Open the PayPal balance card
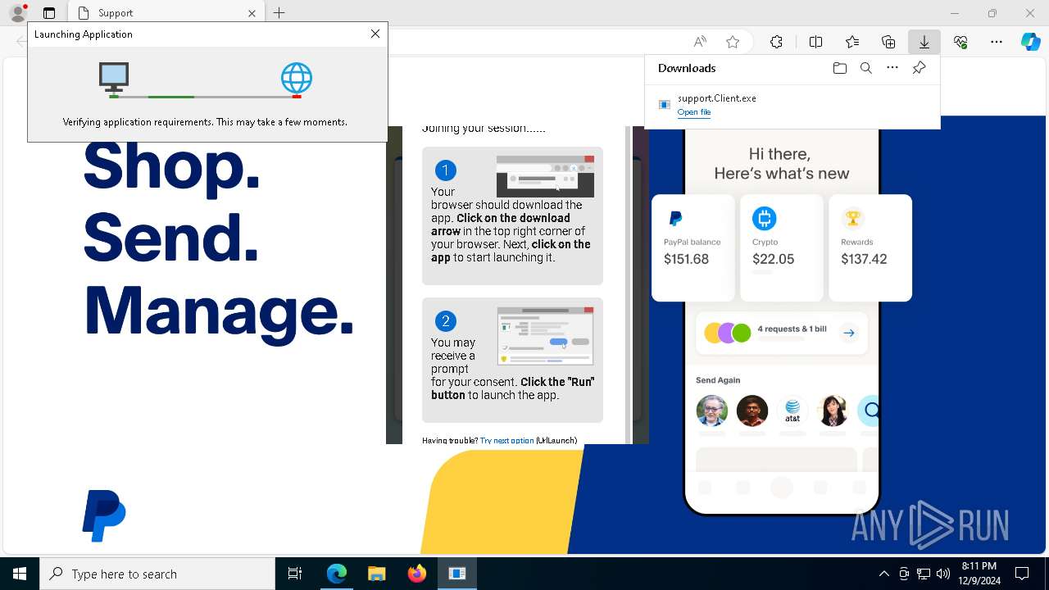 693,247
